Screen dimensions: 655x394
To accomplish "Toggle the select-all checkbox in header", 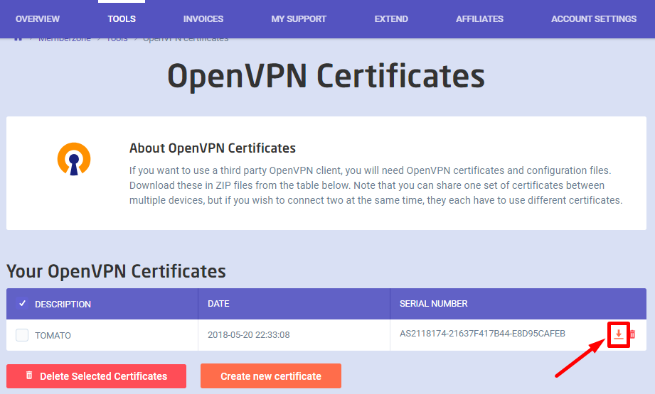I will [x=23, y=304].
